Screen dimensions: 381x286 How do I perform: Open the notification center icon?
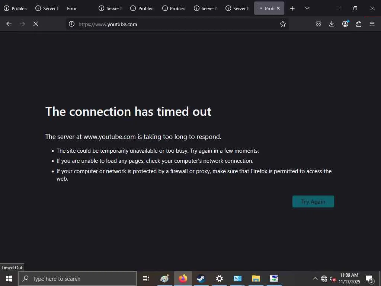click(369, 279)
